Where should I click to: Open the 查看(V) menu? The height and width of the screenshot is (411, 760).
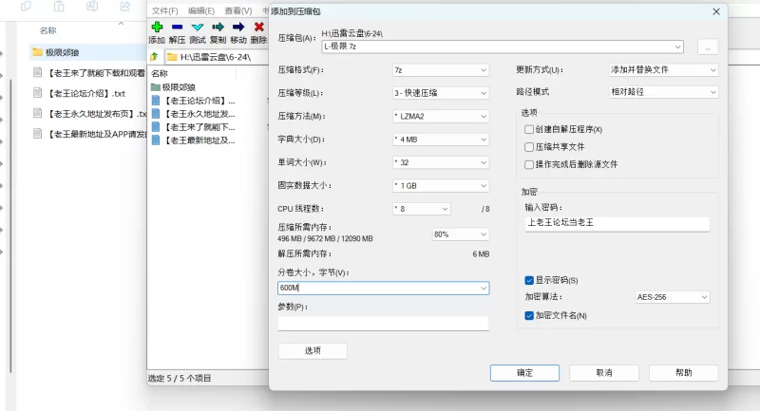coord(238,10)
